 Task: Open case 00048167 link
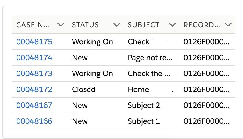pyautogui.click(x=34, y=106)
